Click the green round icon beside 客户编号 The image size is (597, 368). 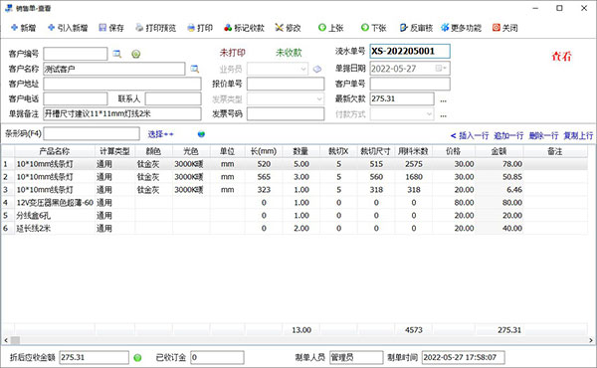(136, 54)
